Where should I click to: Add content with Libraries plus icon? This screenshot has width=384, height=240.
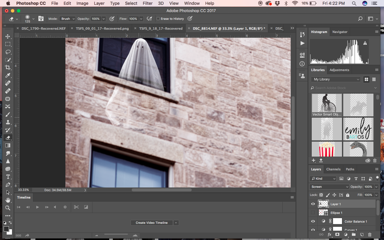313,160
